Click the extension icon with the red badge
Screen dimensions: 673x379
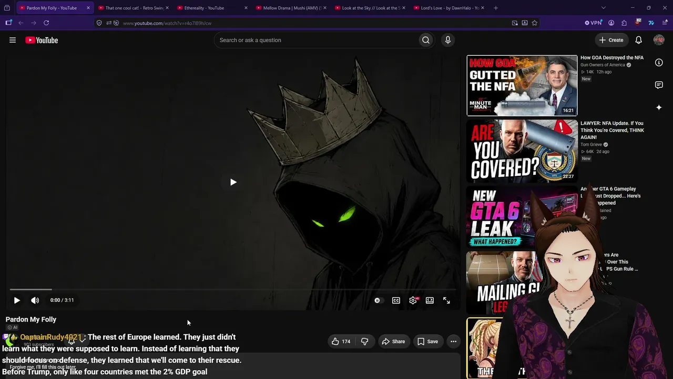(x=638, y=23)
